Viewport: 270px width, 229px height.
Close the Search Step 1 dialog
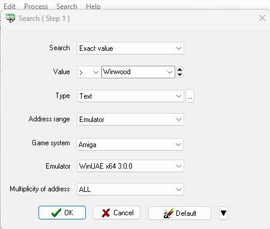[x=262, y=18]
